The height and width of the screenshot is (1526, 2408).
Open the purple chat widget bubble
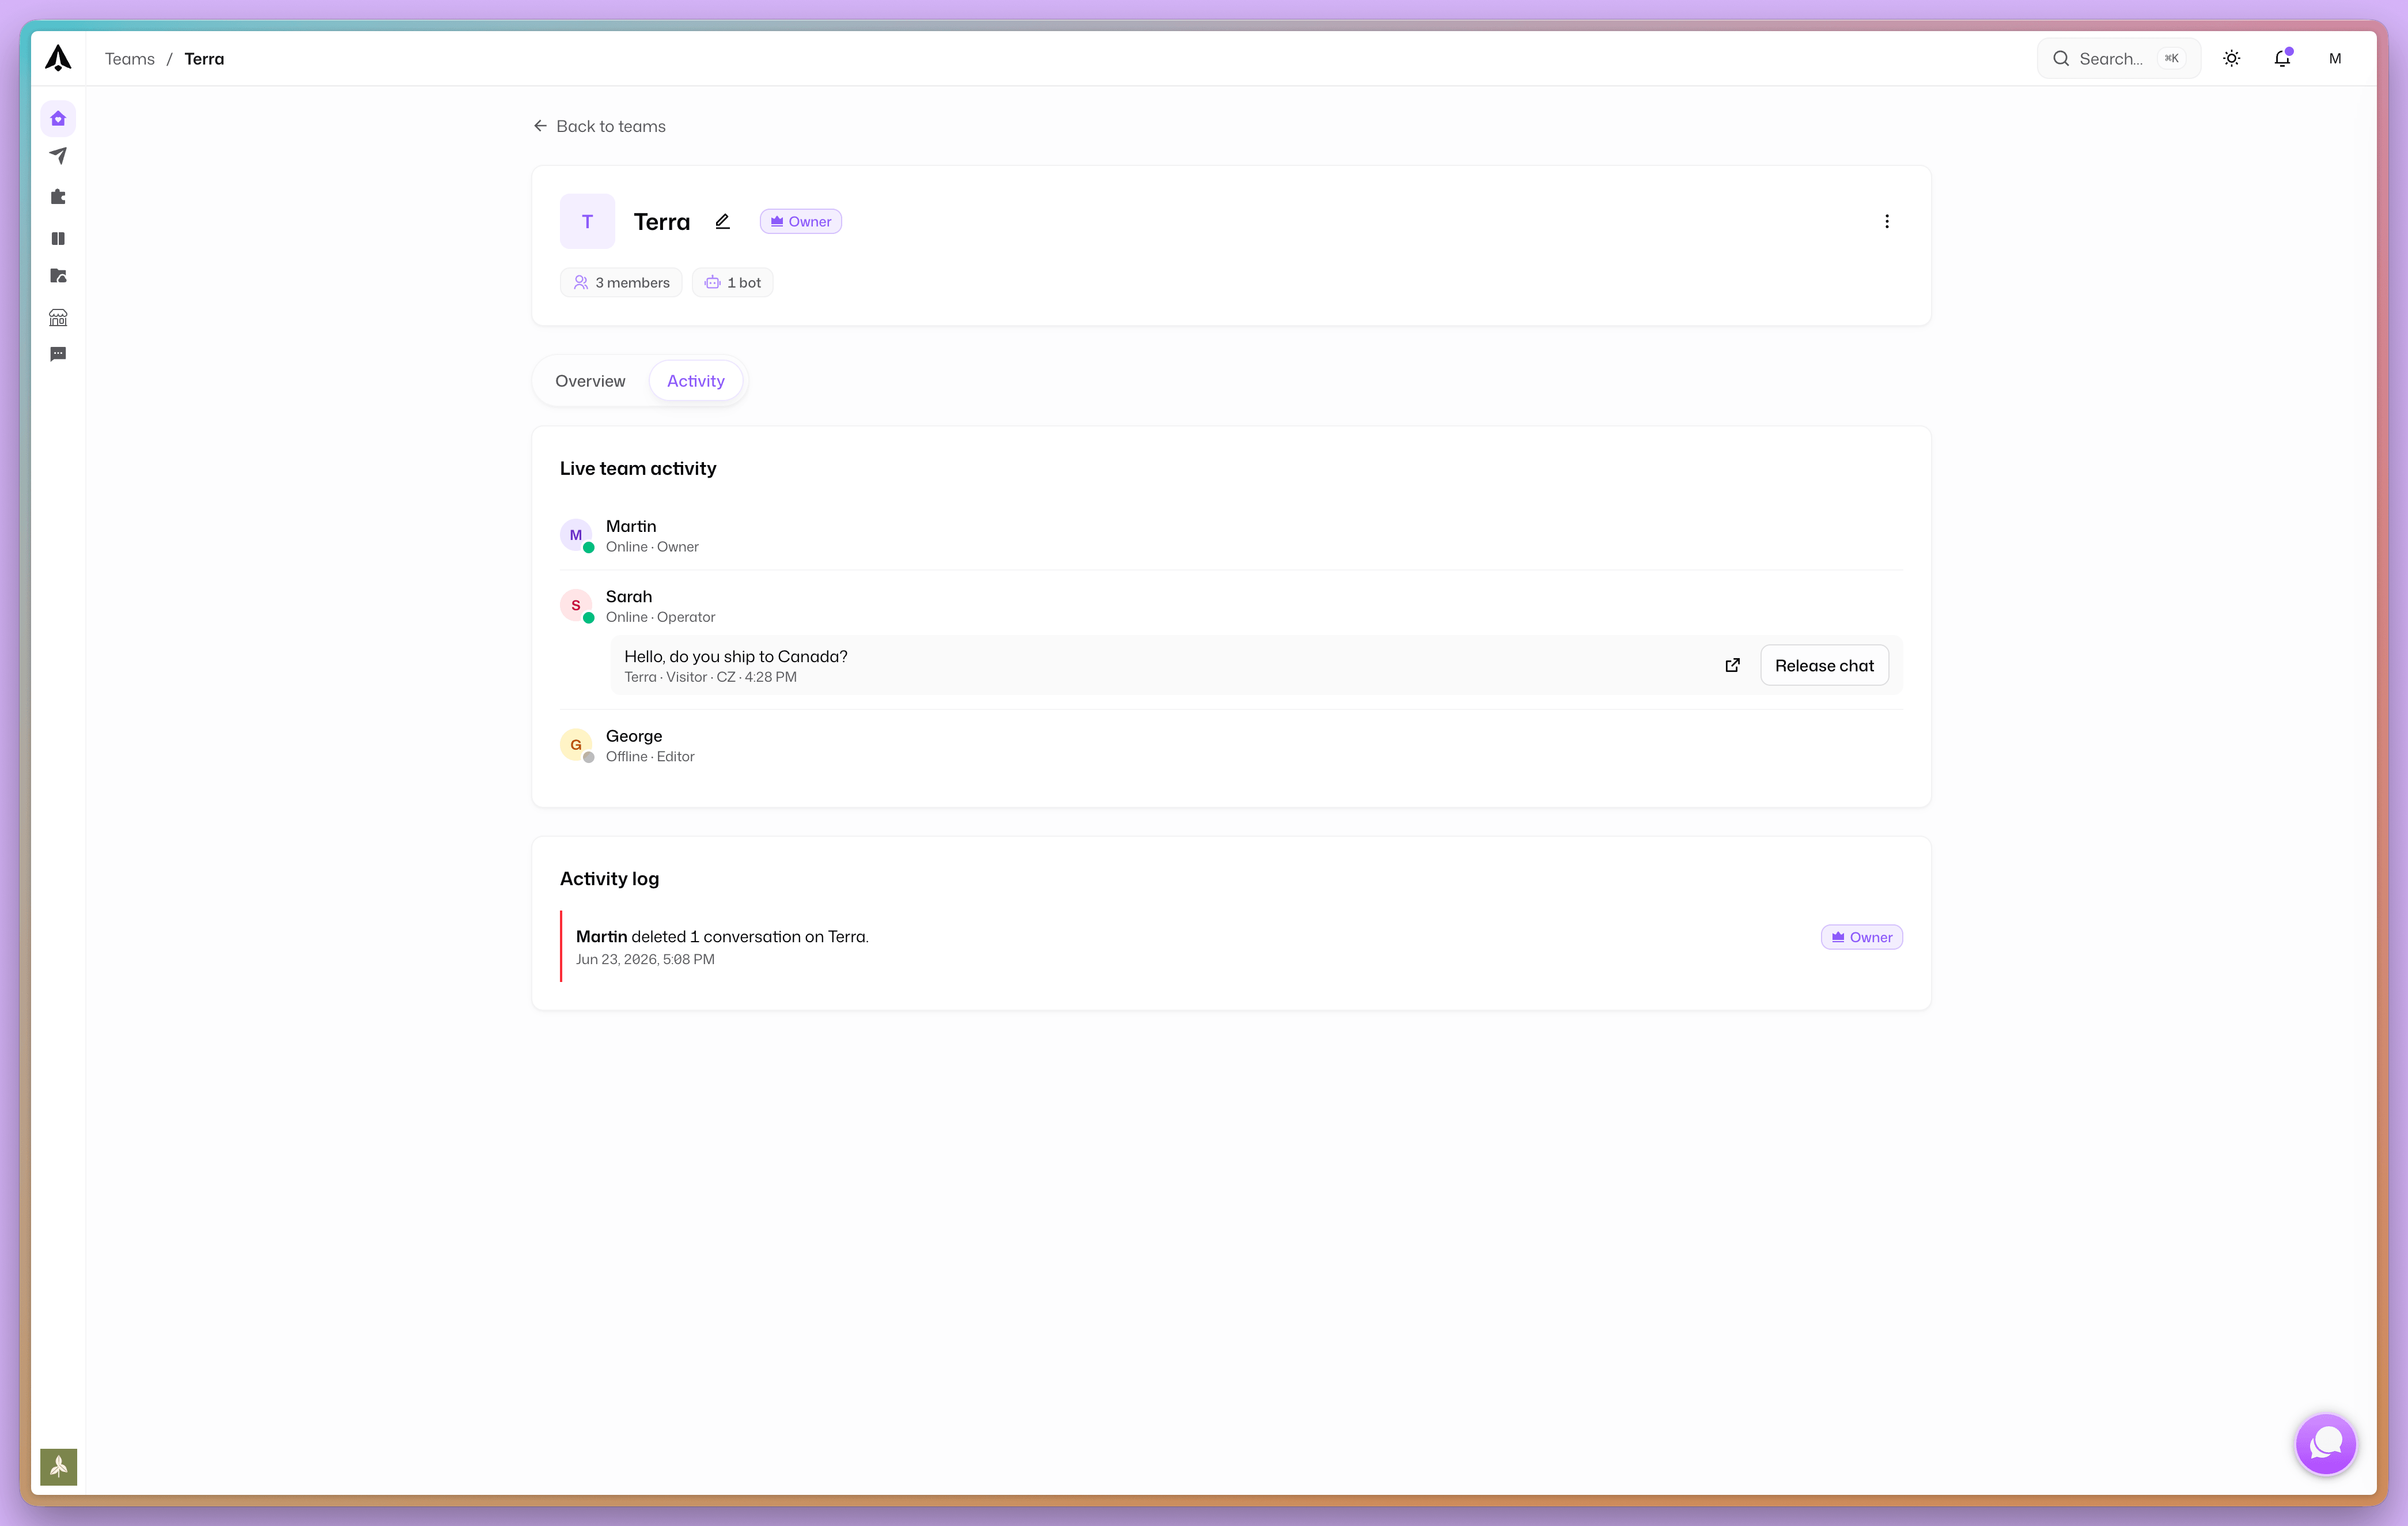click(2325, 1444)
